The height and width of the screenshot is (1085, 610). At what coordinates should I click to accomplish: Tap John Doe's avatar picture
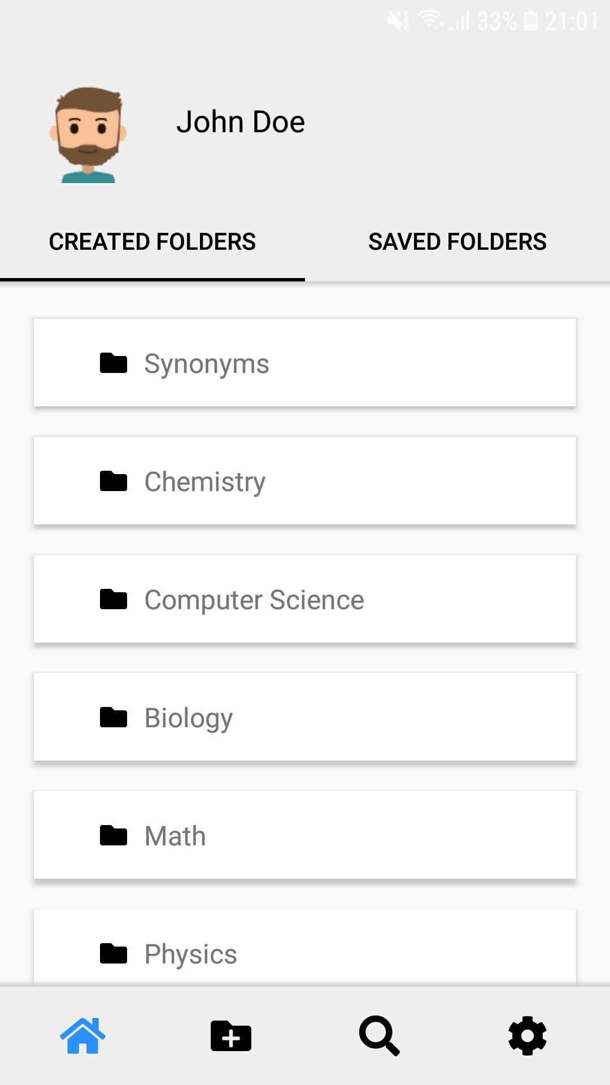tap(88, 134)
